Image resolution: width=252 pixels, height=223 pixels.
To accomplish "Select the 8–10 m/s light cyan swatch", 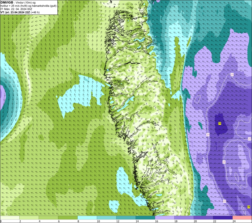I will coord(87,217).
